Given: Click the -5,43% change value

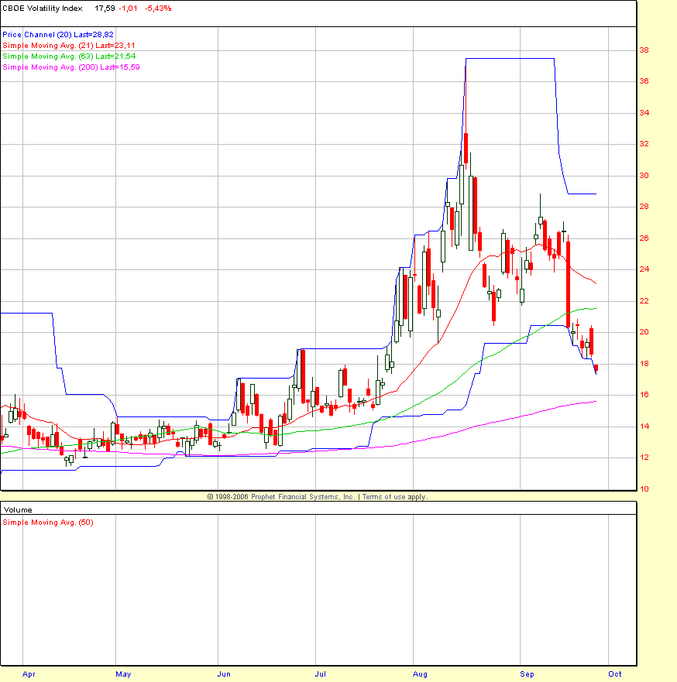Looking at the screenshot, I should 158,9.
